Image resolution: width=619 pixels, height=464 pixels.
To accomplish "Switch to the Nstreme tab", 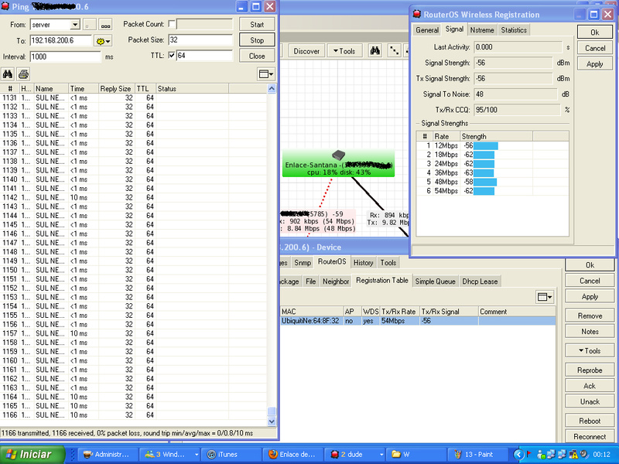I will [x=481, y=30].
